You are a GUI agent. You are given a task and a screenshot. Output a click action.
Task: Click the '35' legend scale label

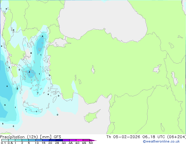pos(70,143)
